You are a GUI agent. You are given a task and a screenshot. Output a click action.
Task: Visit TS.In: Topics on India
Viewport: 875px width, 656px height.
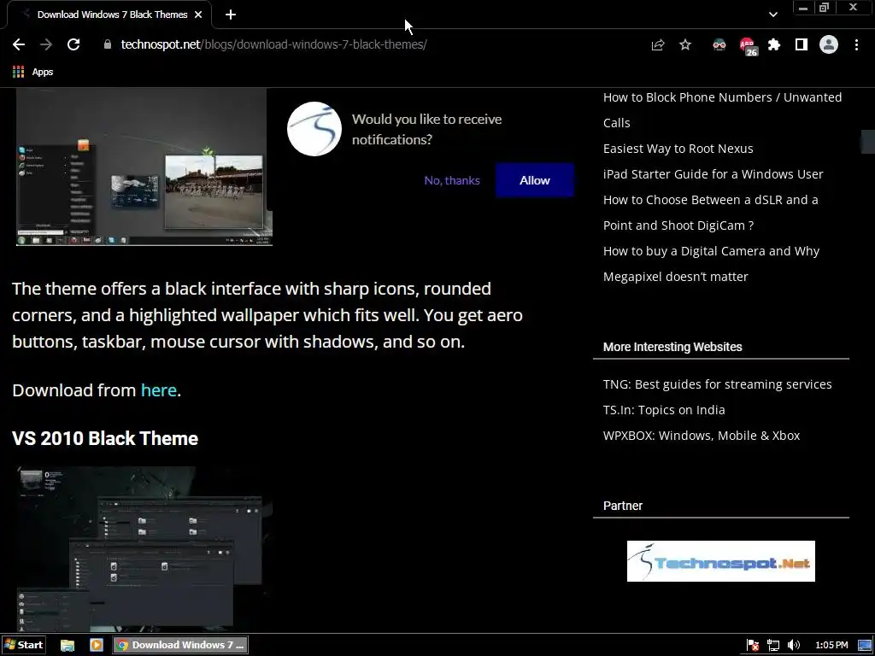tap(664, 410)
